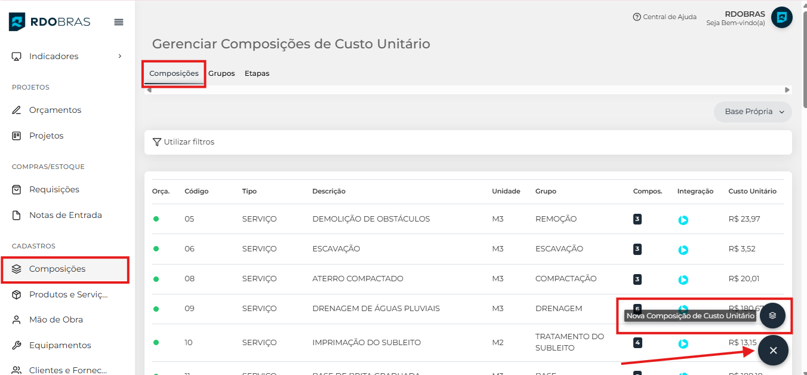Image resolution: width=807 pixels, height=375 pixels.
Task: Toggle green status dot for row 05
Action: click(156, 219)
